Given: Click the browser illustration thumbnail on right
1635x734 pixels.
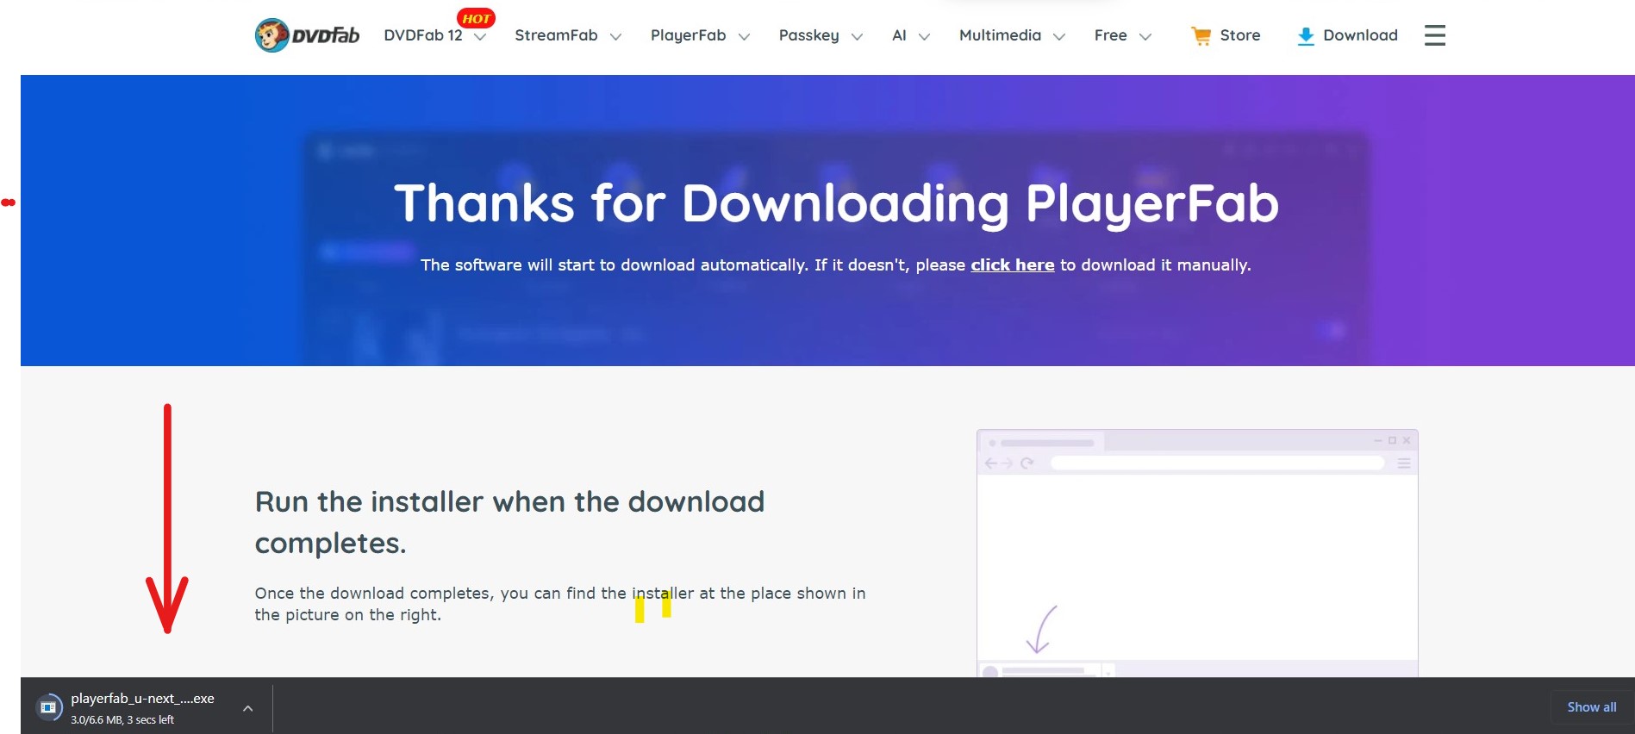Looking at the screenshot, I should (x=1197, y=553).
